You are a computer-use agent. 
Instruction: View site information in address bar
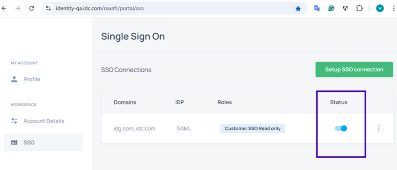tap(48, 8)
